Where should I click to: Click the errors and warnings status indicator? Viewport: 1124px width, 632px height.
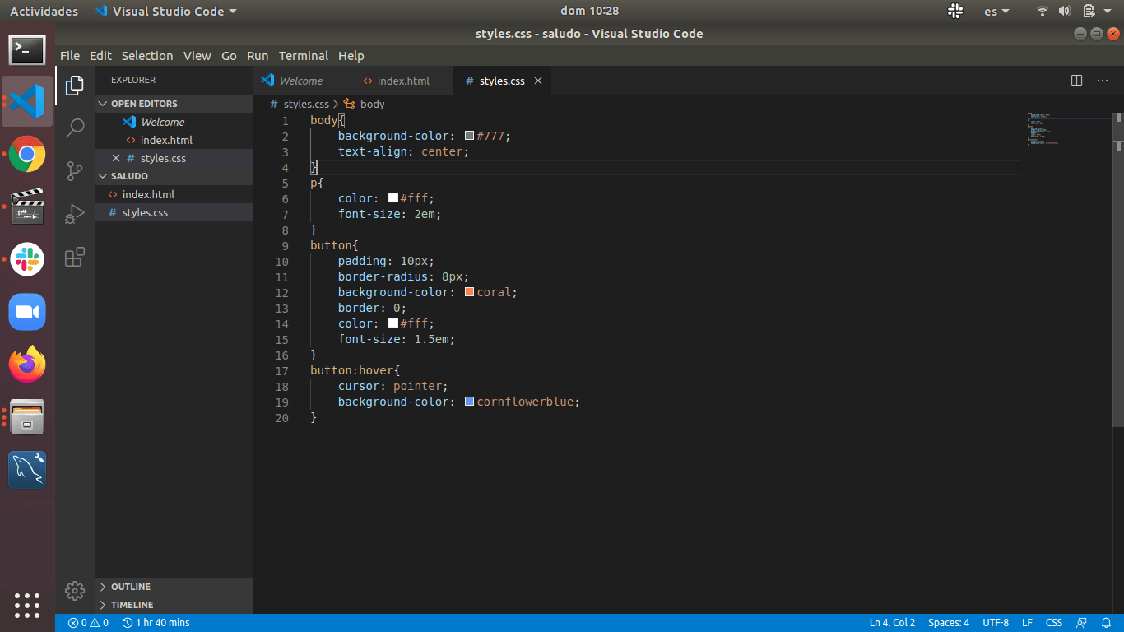[88, 623]
